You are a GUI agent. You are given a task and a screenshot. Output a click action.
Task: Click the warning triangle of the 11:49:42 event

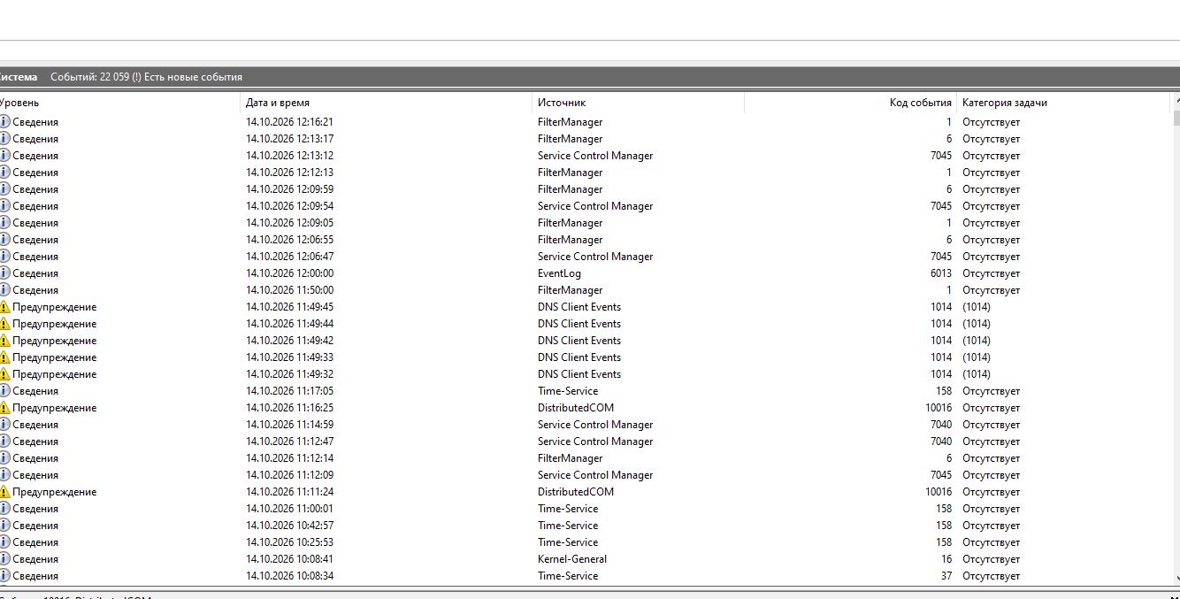click(4, 341)
